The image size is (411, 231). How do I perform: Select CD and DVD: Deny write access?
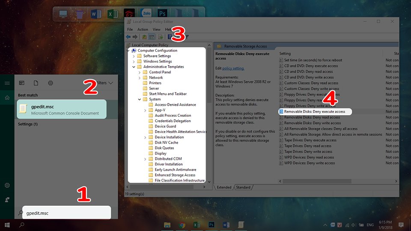[x=309, y=77]
